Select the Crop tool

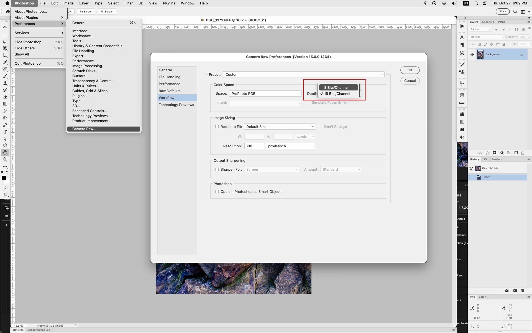coord(5,55)
